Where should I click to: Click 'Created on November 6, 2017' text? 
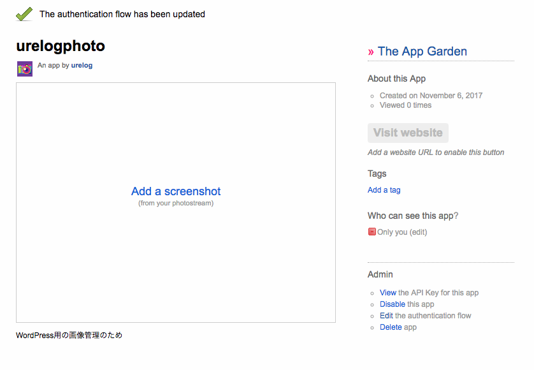[x=431, y=96]
